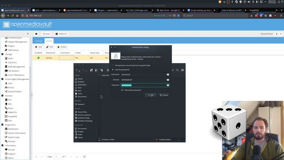This screenshot has width=284, height=160.
Task: Open User under Access Rights Management
Action: click(10, 83)
